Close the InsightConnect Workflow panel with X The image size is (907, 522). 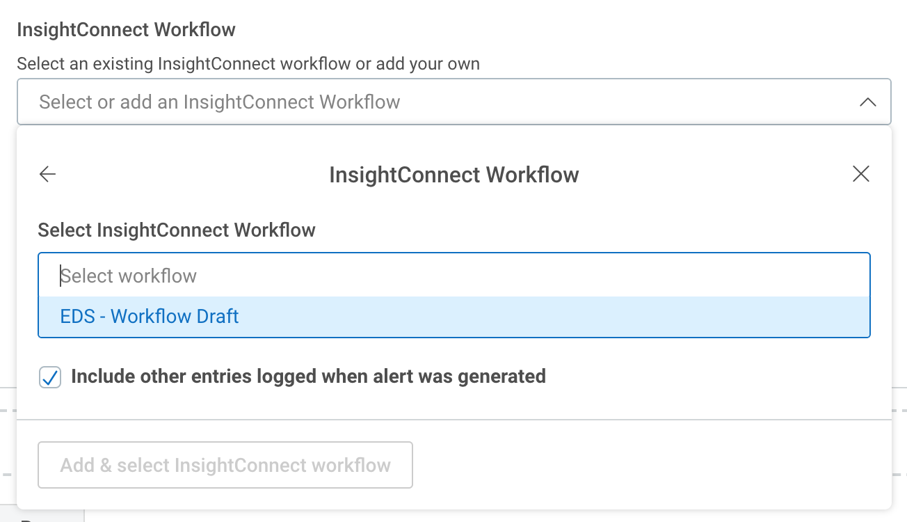860,174
